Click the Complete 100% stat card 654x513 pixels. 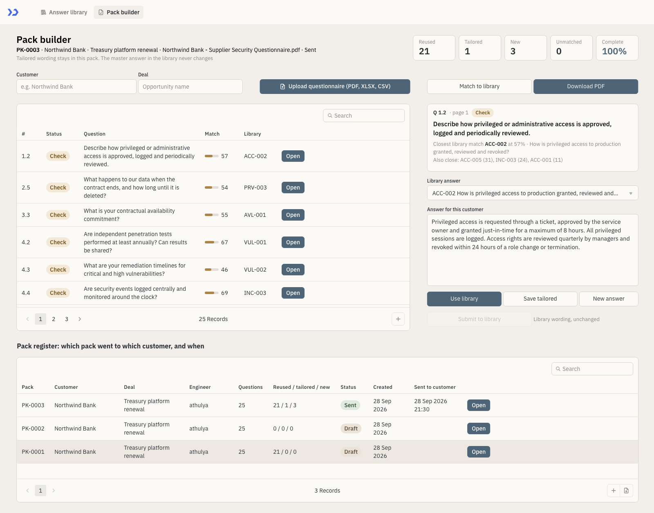pyautogui.click(x=617, y=48)
